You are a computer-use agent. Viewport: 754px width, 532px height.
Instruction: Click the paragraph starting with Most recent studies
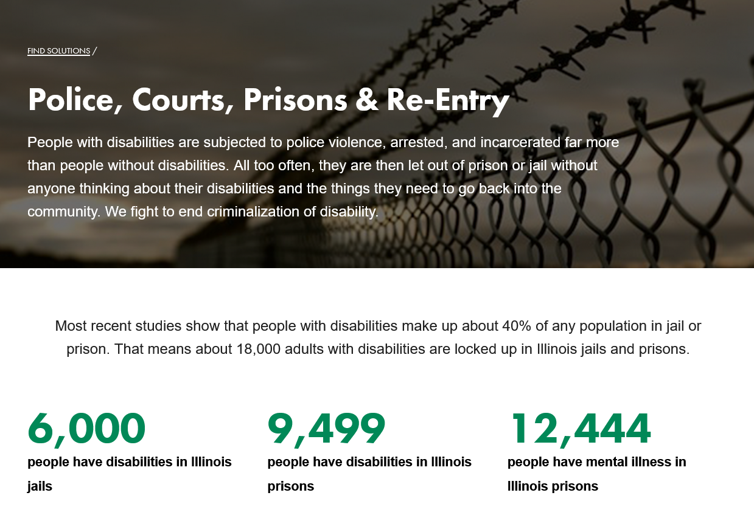tap(377, 337)
